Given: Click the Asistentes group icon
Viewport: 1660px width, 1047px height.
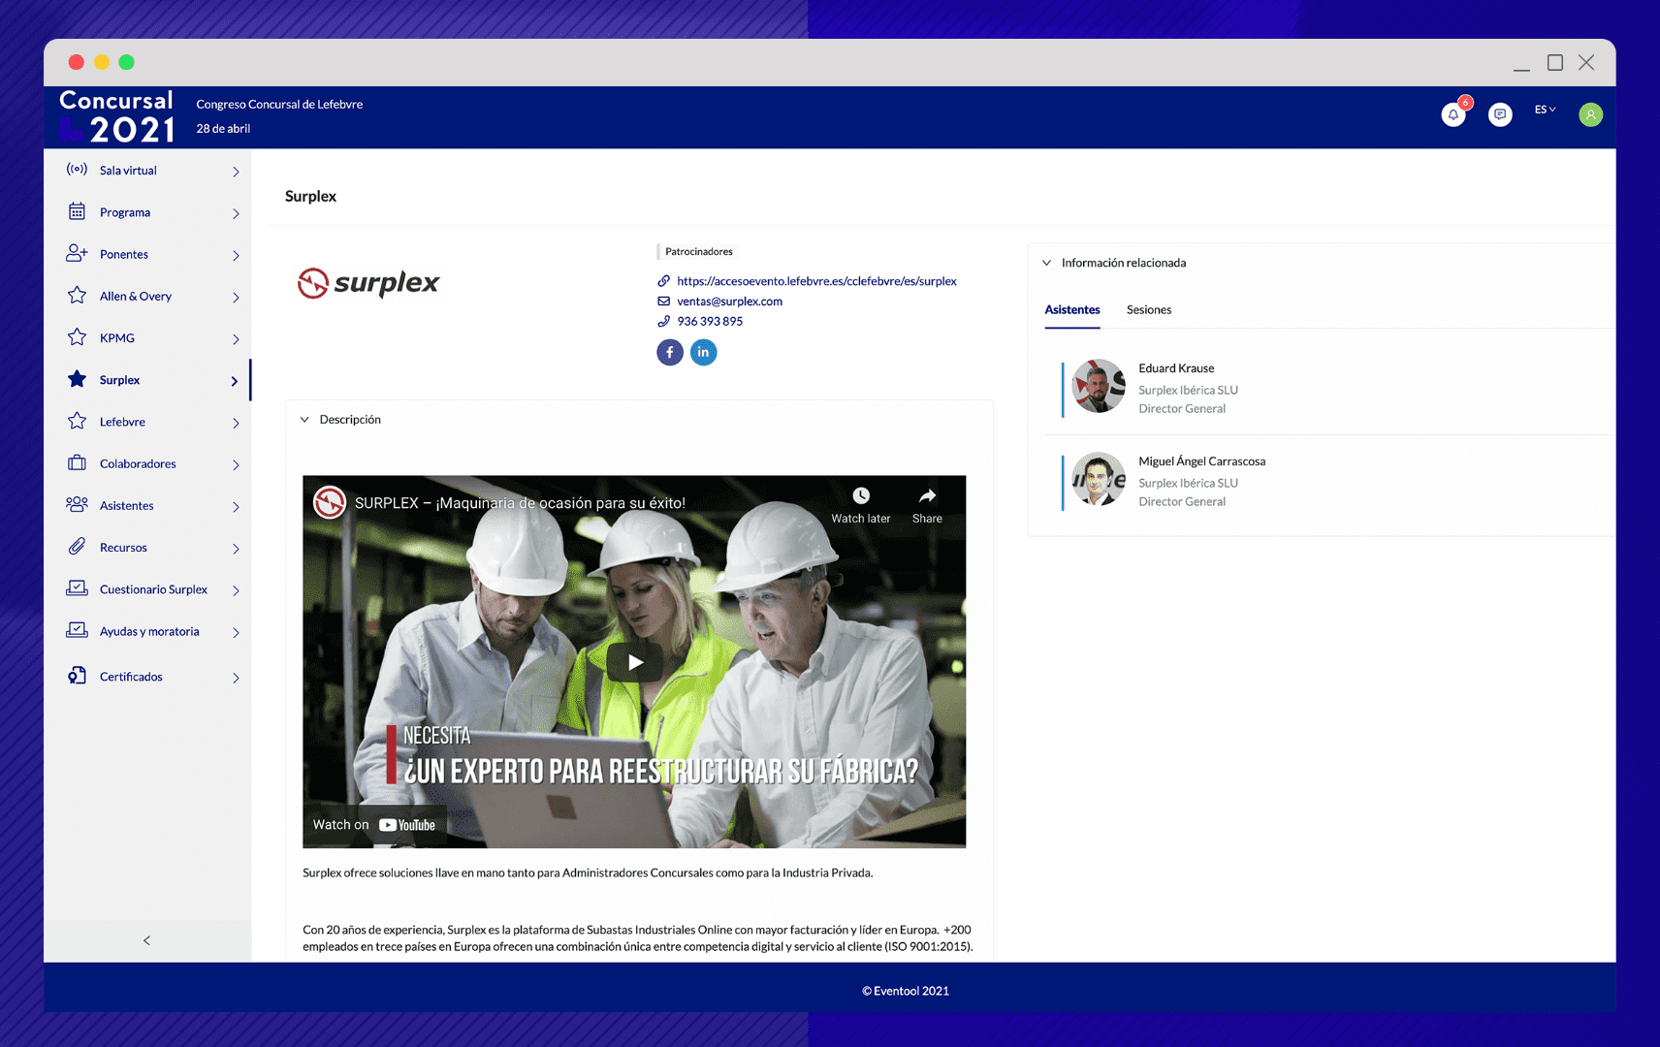Looking at the screenshot, I should 77,504.
